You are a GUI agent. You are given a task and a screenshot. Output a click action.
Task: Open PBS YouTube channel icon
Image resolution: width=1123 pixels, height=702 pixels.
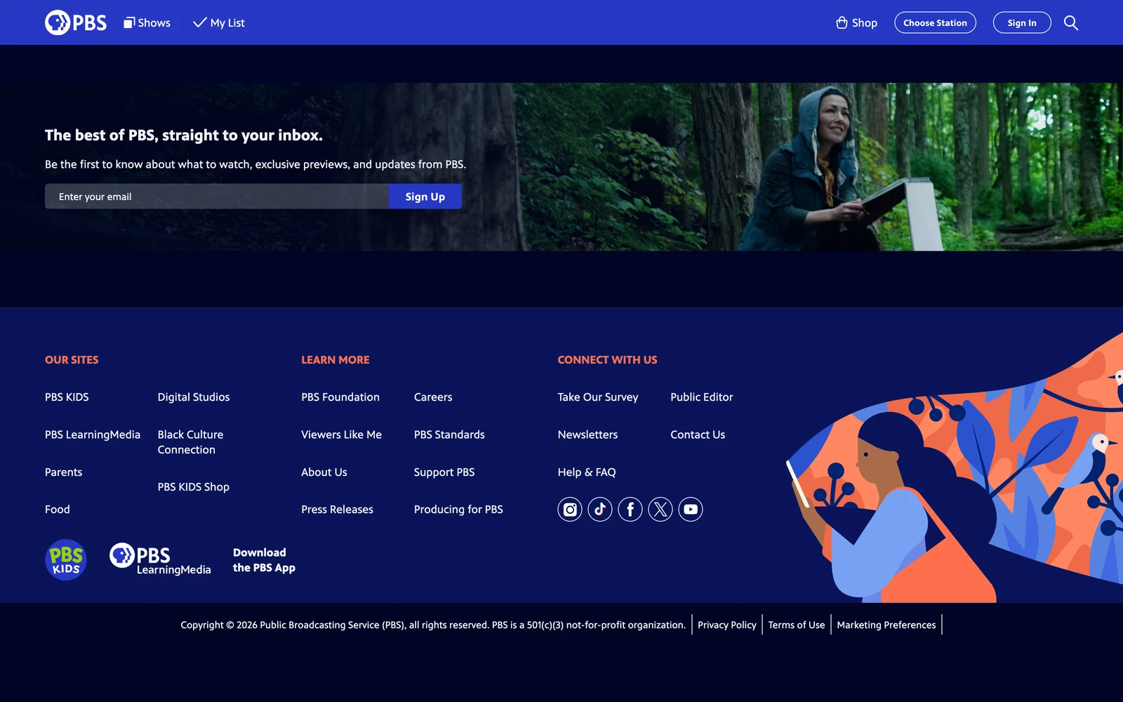click(x=691, y=510)
